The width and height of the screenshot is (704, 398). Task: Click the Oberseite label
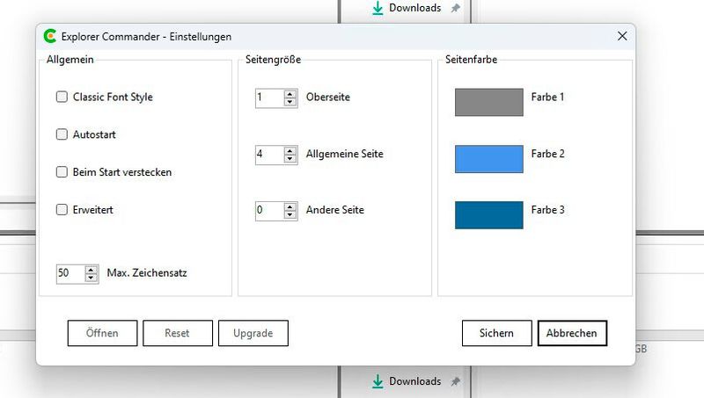click(327, 97)
